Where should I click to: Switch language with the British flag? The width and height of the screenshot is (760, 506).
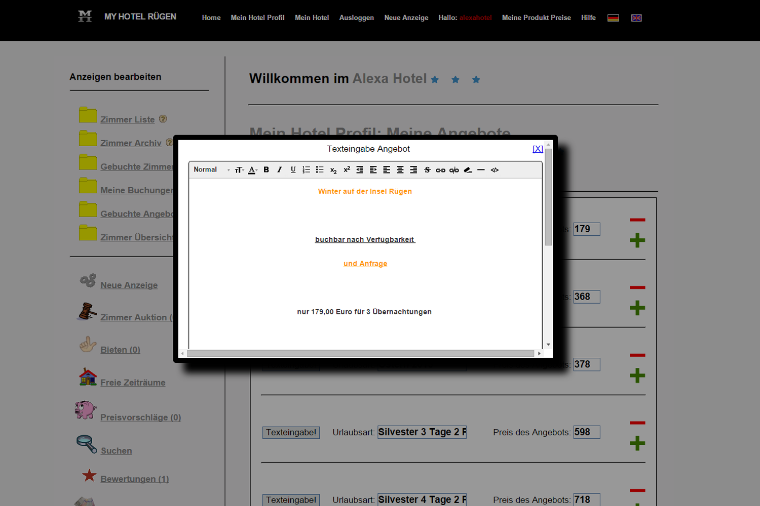(636, 18)
